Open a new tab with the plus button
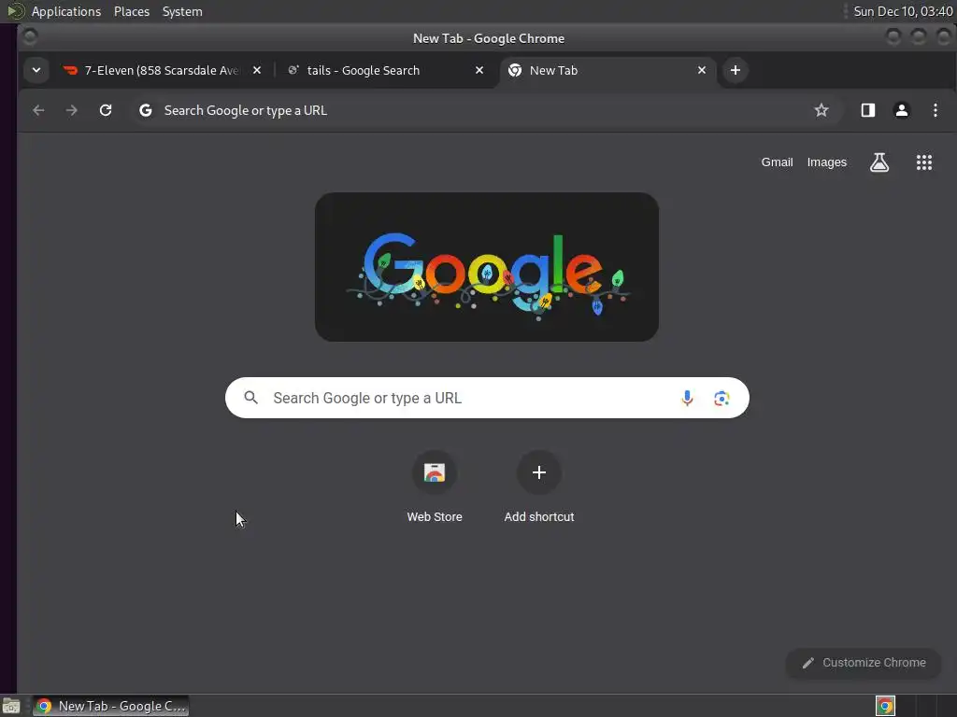 [x=736, y=70]
